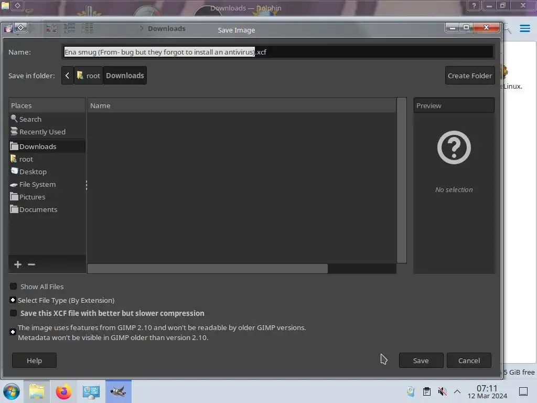Close the Save Image dialog window
The width and height of the screenshot is (537, 403).
click(486, 27)
